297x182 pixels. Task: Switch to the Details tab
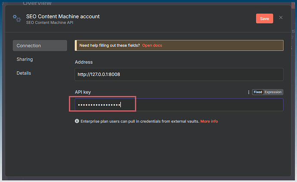coord(24,73)
